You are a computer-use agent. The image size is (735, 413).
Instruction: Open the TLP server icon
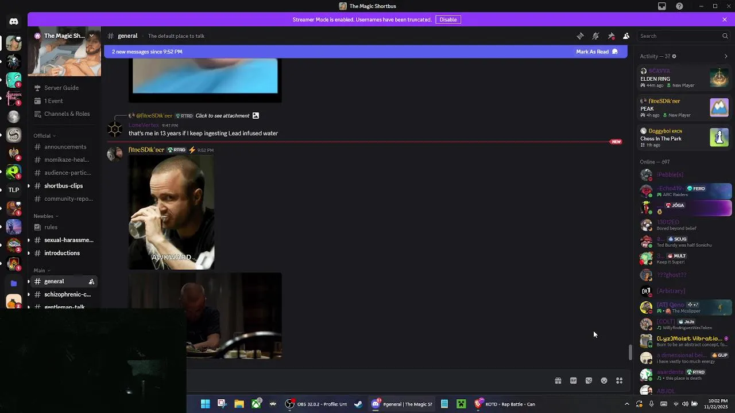pos(14,190)
